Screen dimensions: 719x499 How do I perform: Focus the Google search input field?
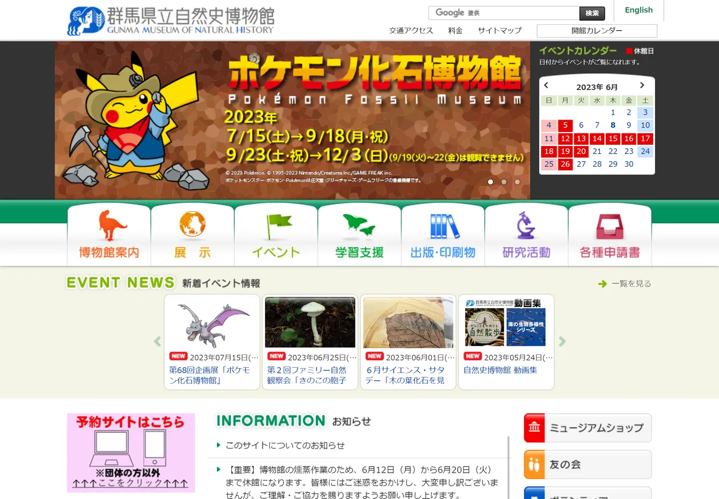(x=504, y=13)
